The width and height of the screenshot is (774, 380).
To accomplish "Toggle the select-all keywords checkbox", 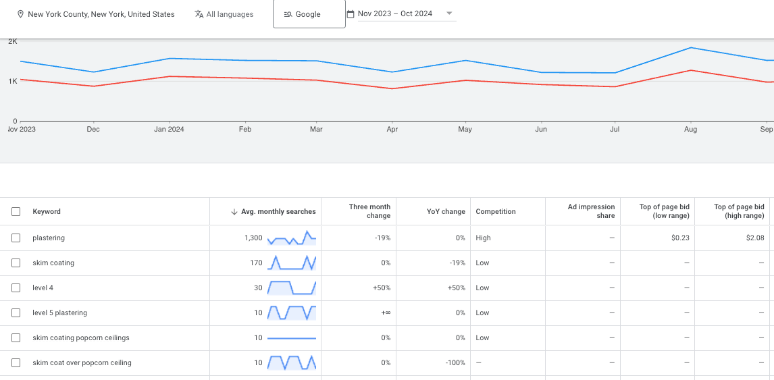I will [16, 212].
